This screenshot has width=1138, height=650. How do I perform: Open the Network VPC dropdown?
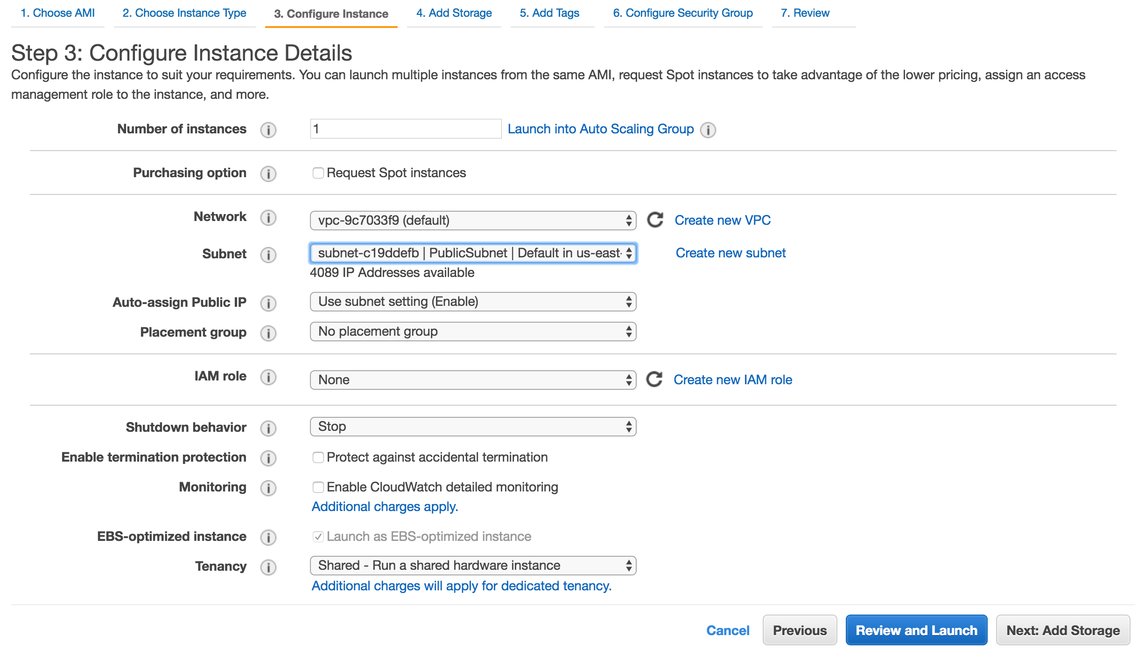pyautogui.click(x=472, y=220)
